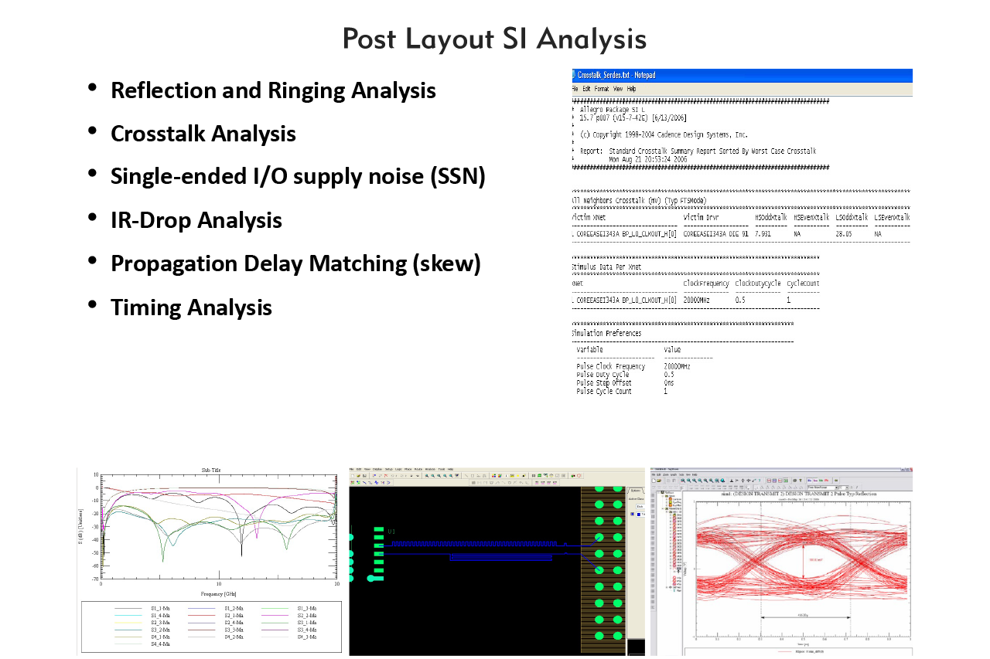Click the 'ClockFrequency' column header
This screenshot has width=990, height=659.
(x=706, y=284)
